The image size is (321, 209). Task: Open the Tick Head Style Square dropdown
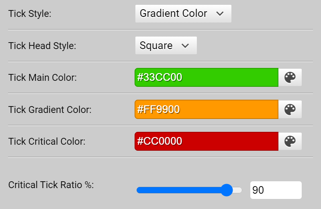(166, 45)
